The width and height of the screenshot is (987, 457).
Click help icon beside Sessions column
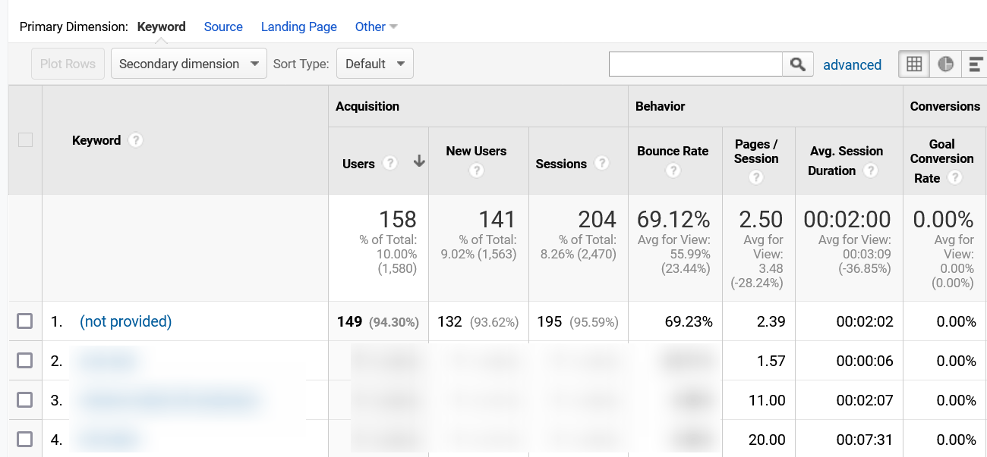(601, 164)
